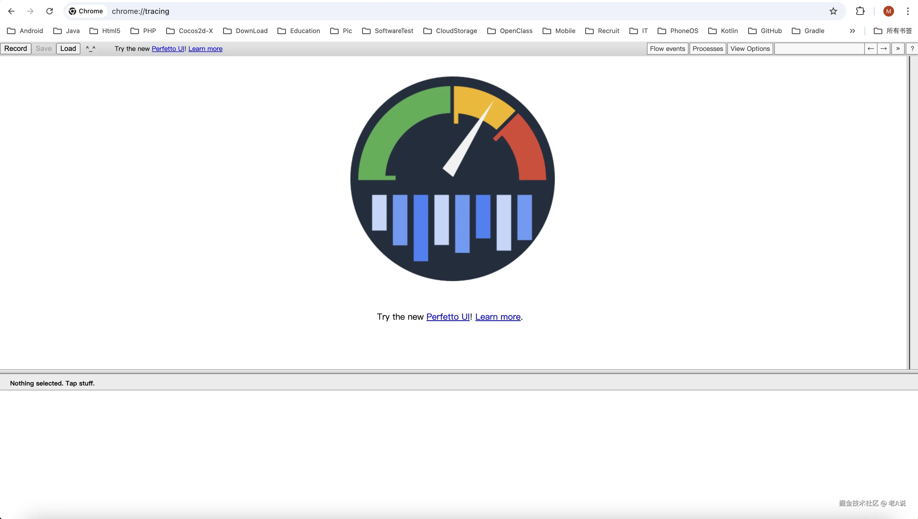Open the tracing help question mark
918x519 pixels.
912,48
